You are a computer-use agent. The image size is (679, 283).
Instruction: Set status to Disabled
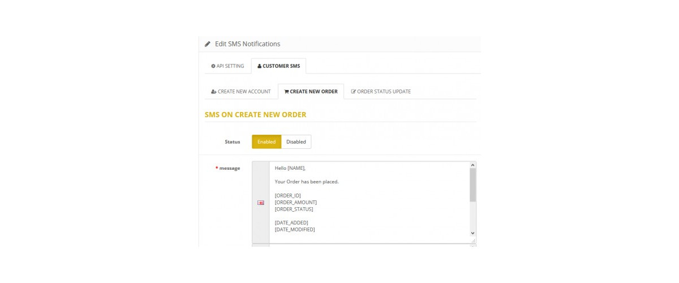(296, 141)
